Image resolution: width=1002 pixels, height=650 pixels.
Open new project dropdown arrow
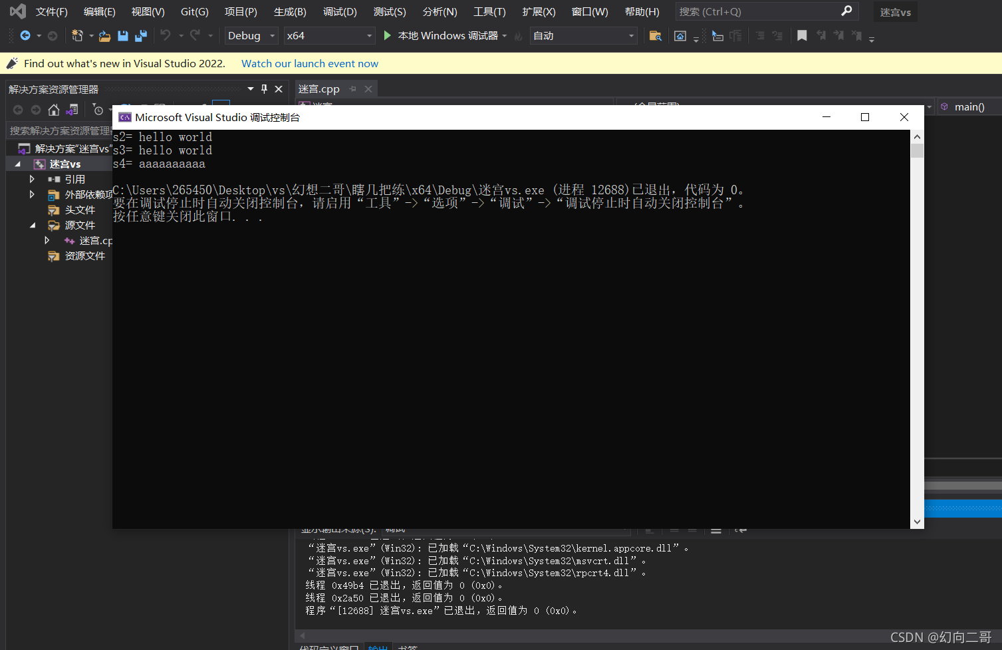click(91, 36)
